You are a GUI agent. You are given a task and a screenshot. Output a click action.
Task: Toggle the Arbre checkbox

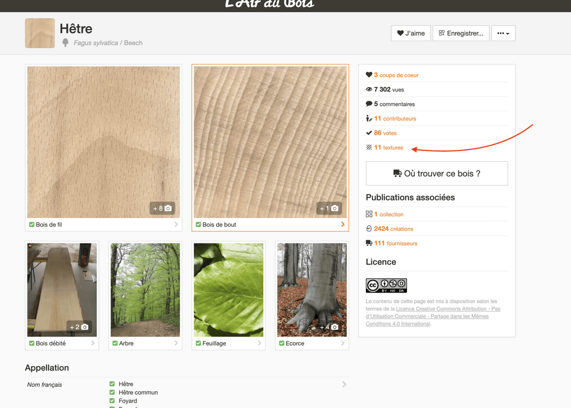(x=115, y=343)
